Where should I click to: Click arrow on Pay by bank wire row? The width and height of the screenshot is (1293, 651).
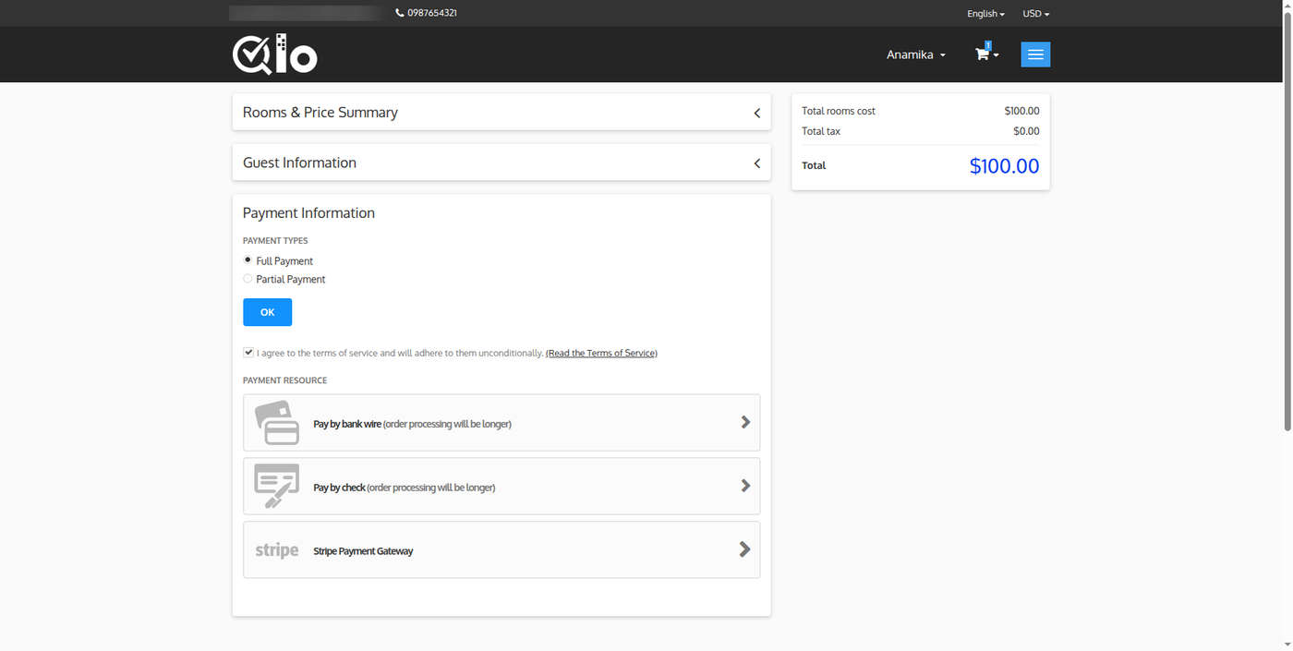point(745,422)
